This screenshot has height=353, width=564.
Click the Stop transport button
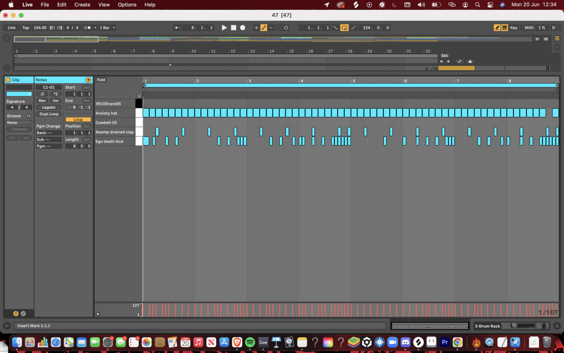coord(234,28)
